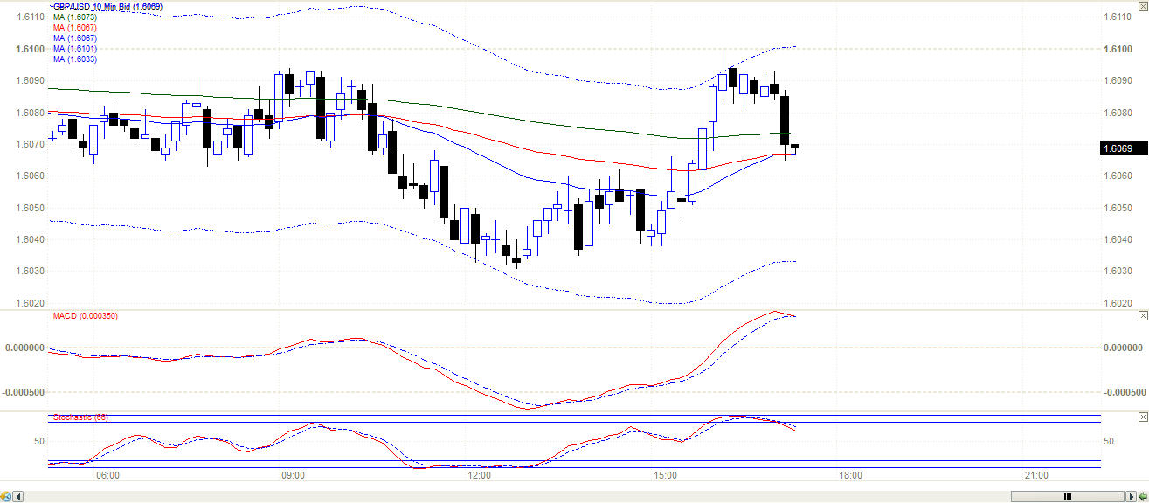Select the red MA (1.6067) legend label
Screen dimensions: 1149x503
(74, 28)
